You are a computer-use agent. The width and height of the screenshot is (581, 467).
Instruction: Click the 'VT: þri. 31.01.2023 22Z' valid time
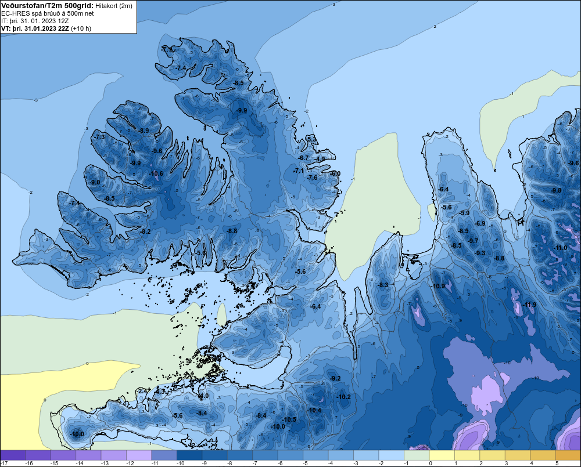(35, 28)
